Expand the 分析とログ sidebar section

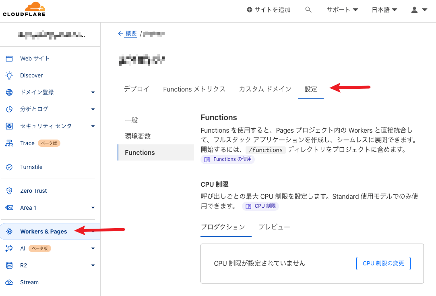[x=93, y=109]
